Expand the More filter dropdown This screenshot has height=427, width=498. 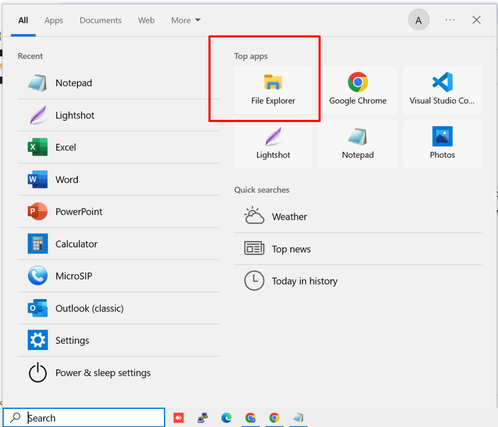click(x=186, y=20)
